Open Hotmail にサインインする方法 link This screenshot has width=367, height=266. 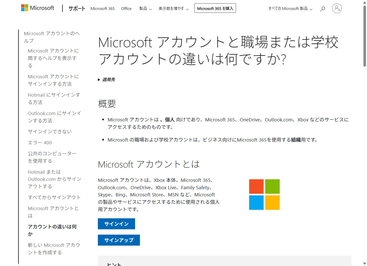[x=54, y=98]
